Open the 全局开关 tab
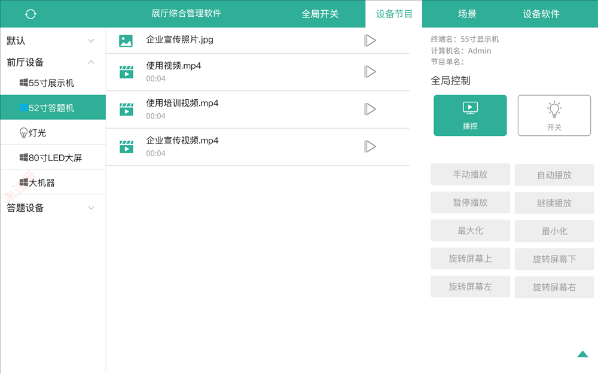The width and height of the screenshot is (598, 374). coord(320,14)
